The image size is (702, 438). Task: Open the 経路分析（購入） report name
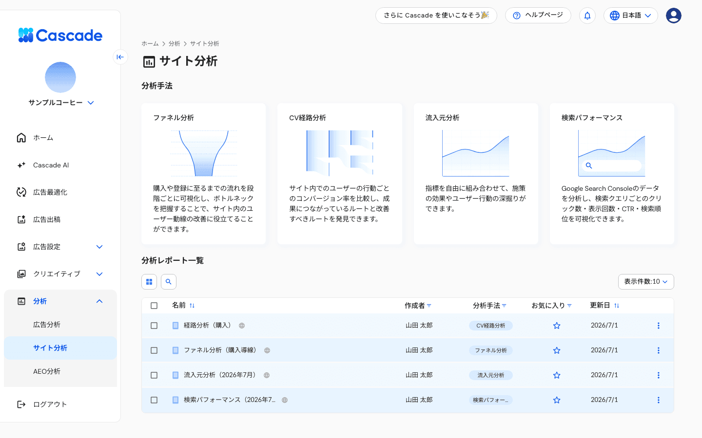[x=209, y=325]
